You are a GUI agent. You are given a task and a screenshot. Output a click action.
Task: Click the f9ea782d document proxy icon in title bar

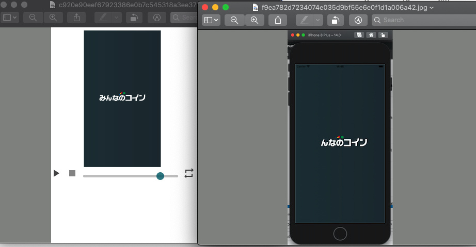256,7
